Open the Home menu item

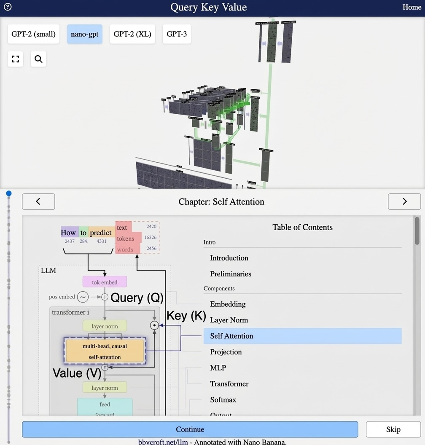(412, 7)
